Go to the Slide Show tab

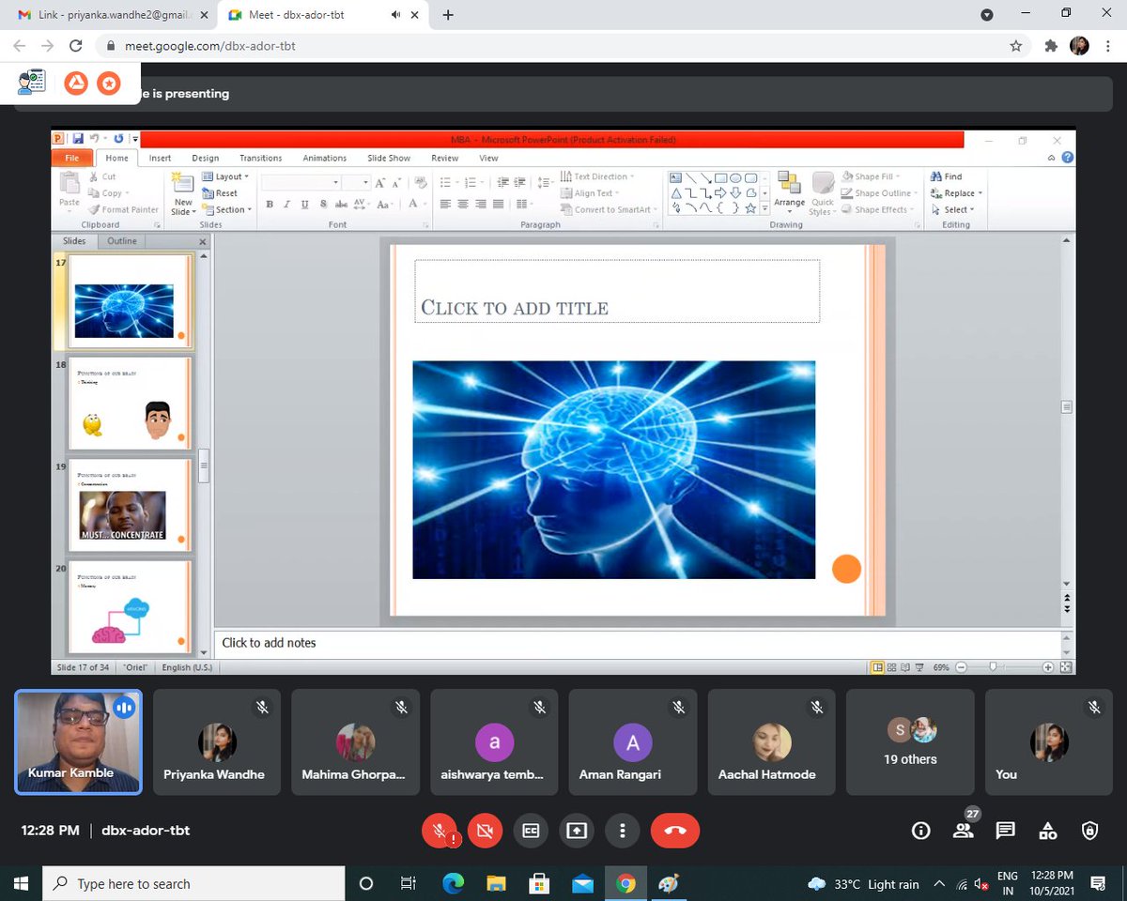(x=389, y=159)
